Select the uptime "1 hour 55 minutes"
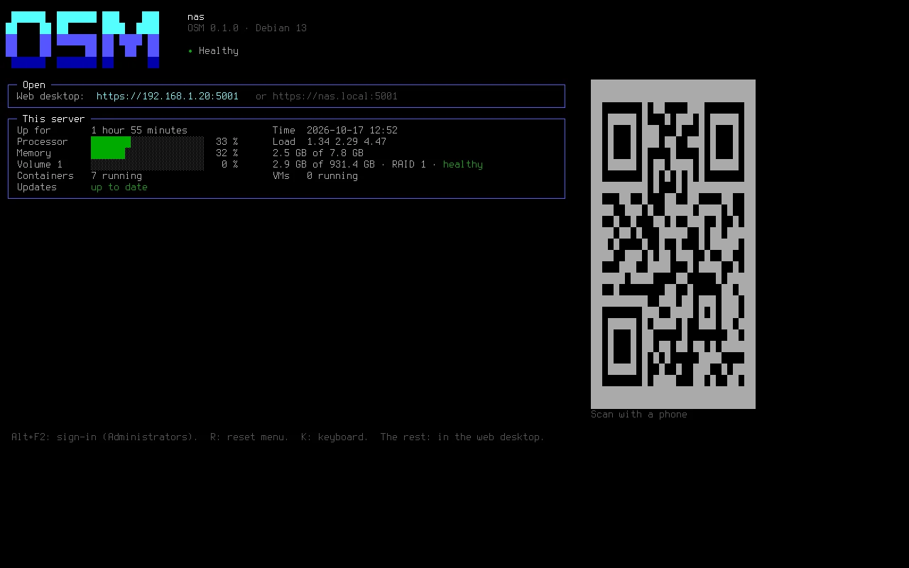Viewport: 909px width, 568px height. [x=139, y=131]
